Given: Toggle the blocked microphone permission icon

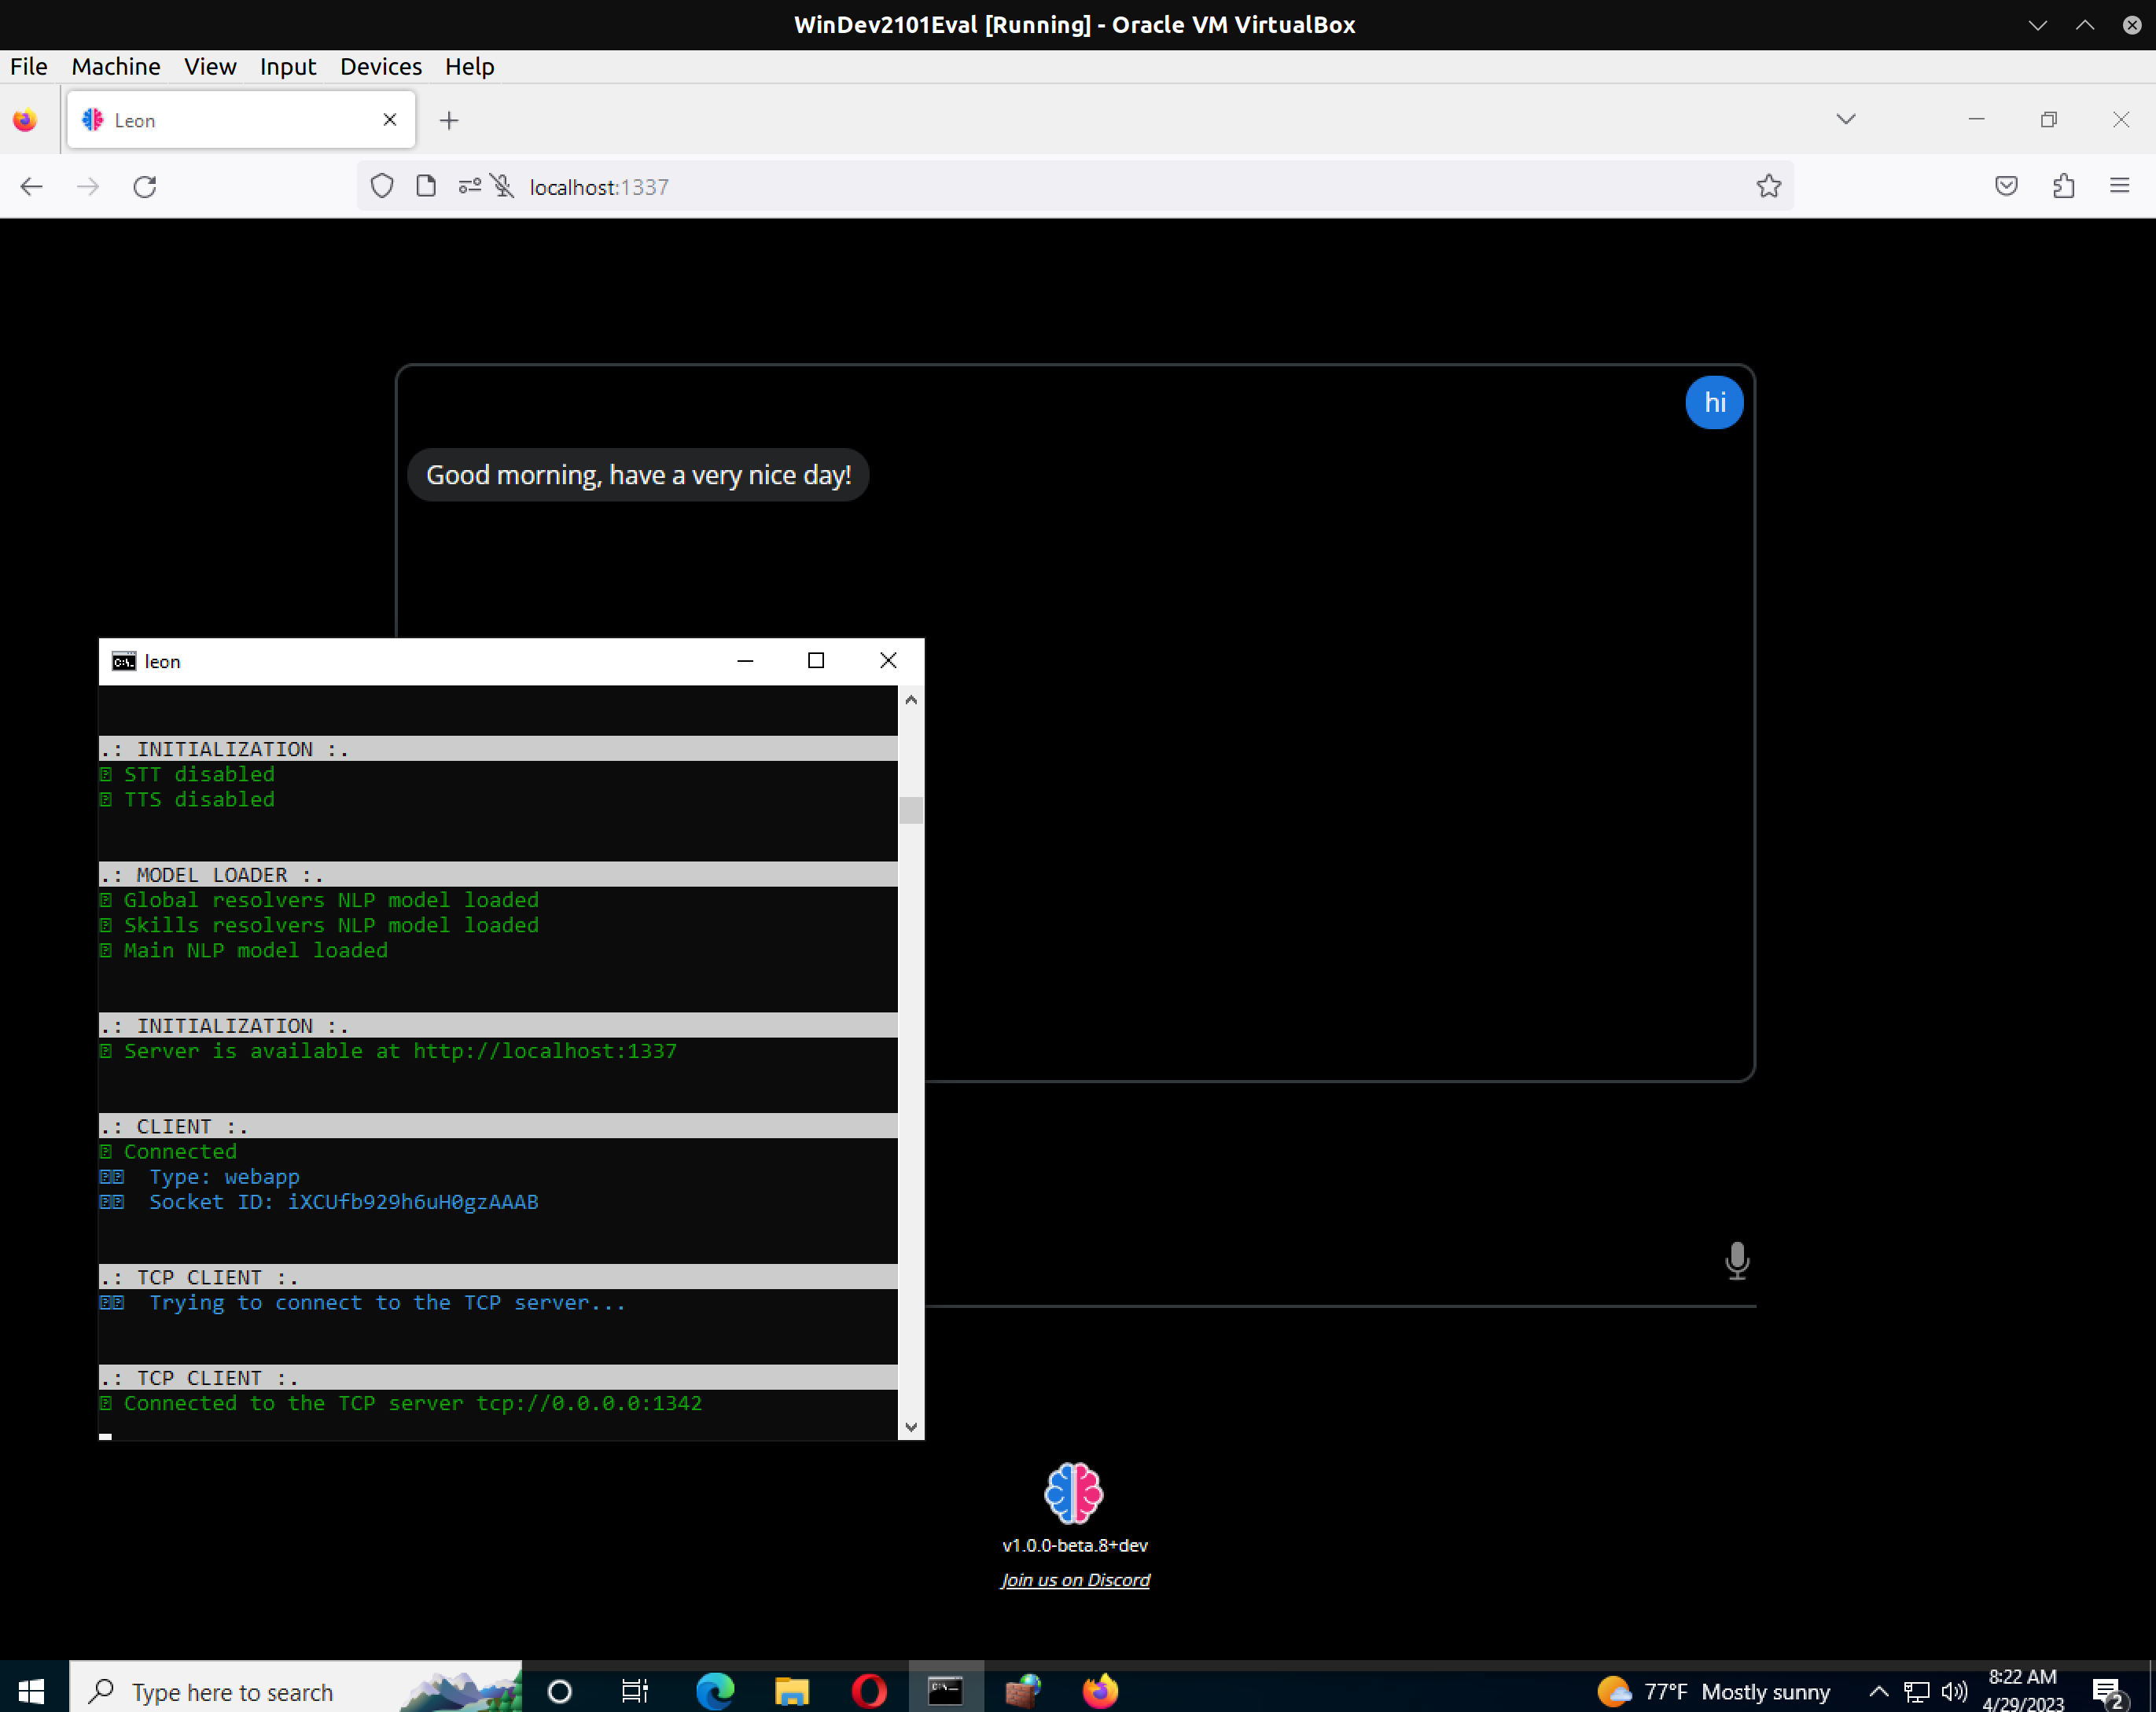Looking at the screenshot, I should click(503, 187).
